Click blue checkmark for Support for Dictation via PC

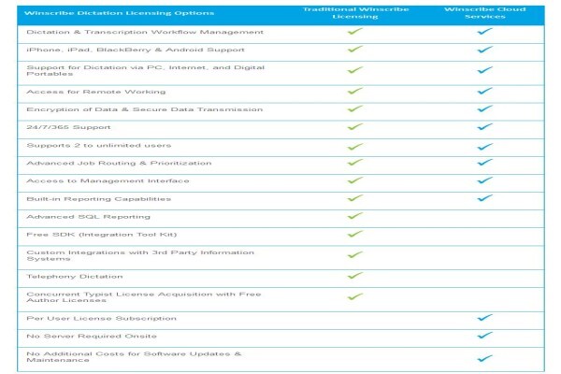pos(484,70)
